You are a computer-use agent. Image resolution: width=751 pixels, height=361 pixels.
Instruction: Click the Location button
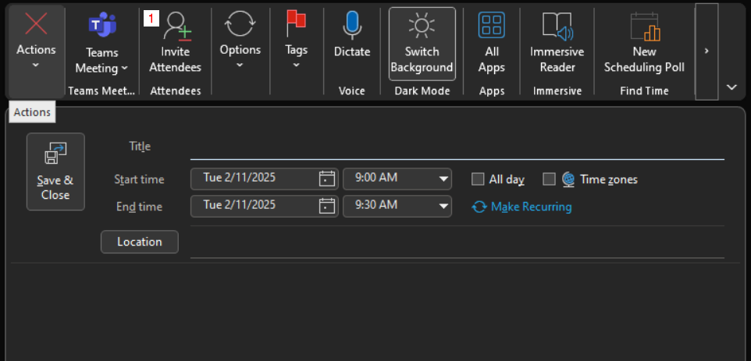click(x=140, y=242)
